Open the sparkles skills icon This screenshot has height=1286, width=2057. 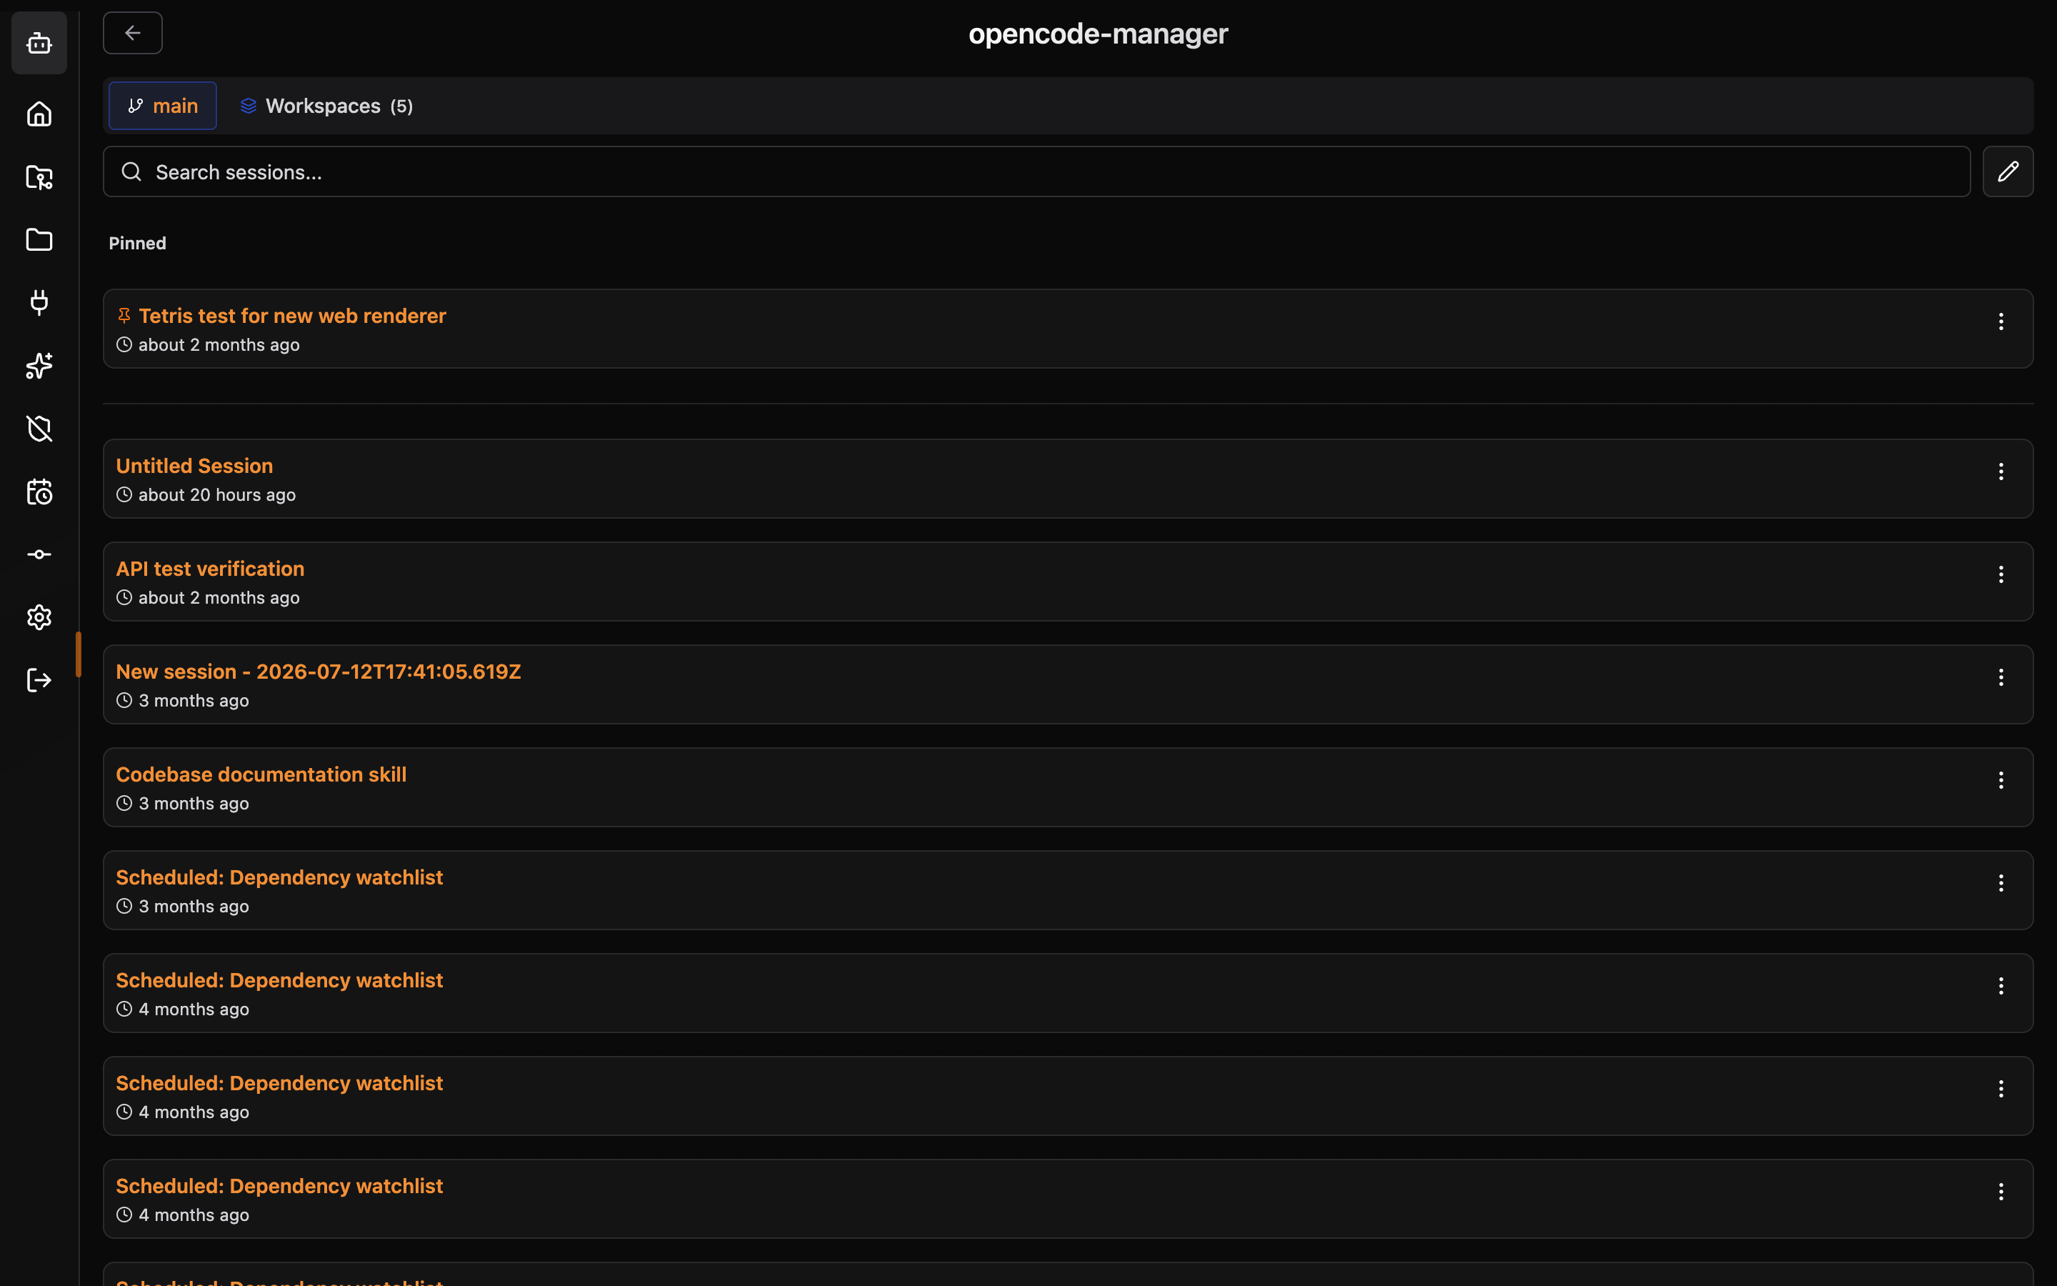[39, 366]
